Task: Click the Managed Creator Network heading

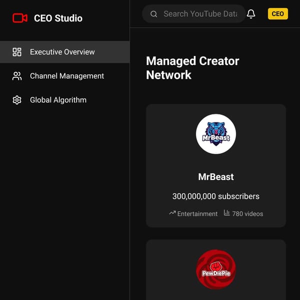Action: [x=192, y=67]
